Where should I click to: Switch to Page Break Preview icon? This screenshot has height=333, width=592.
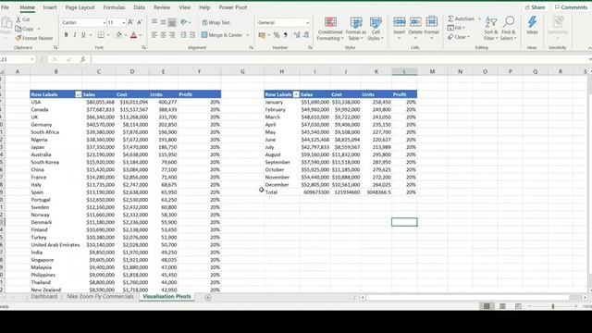click(518, 306)
